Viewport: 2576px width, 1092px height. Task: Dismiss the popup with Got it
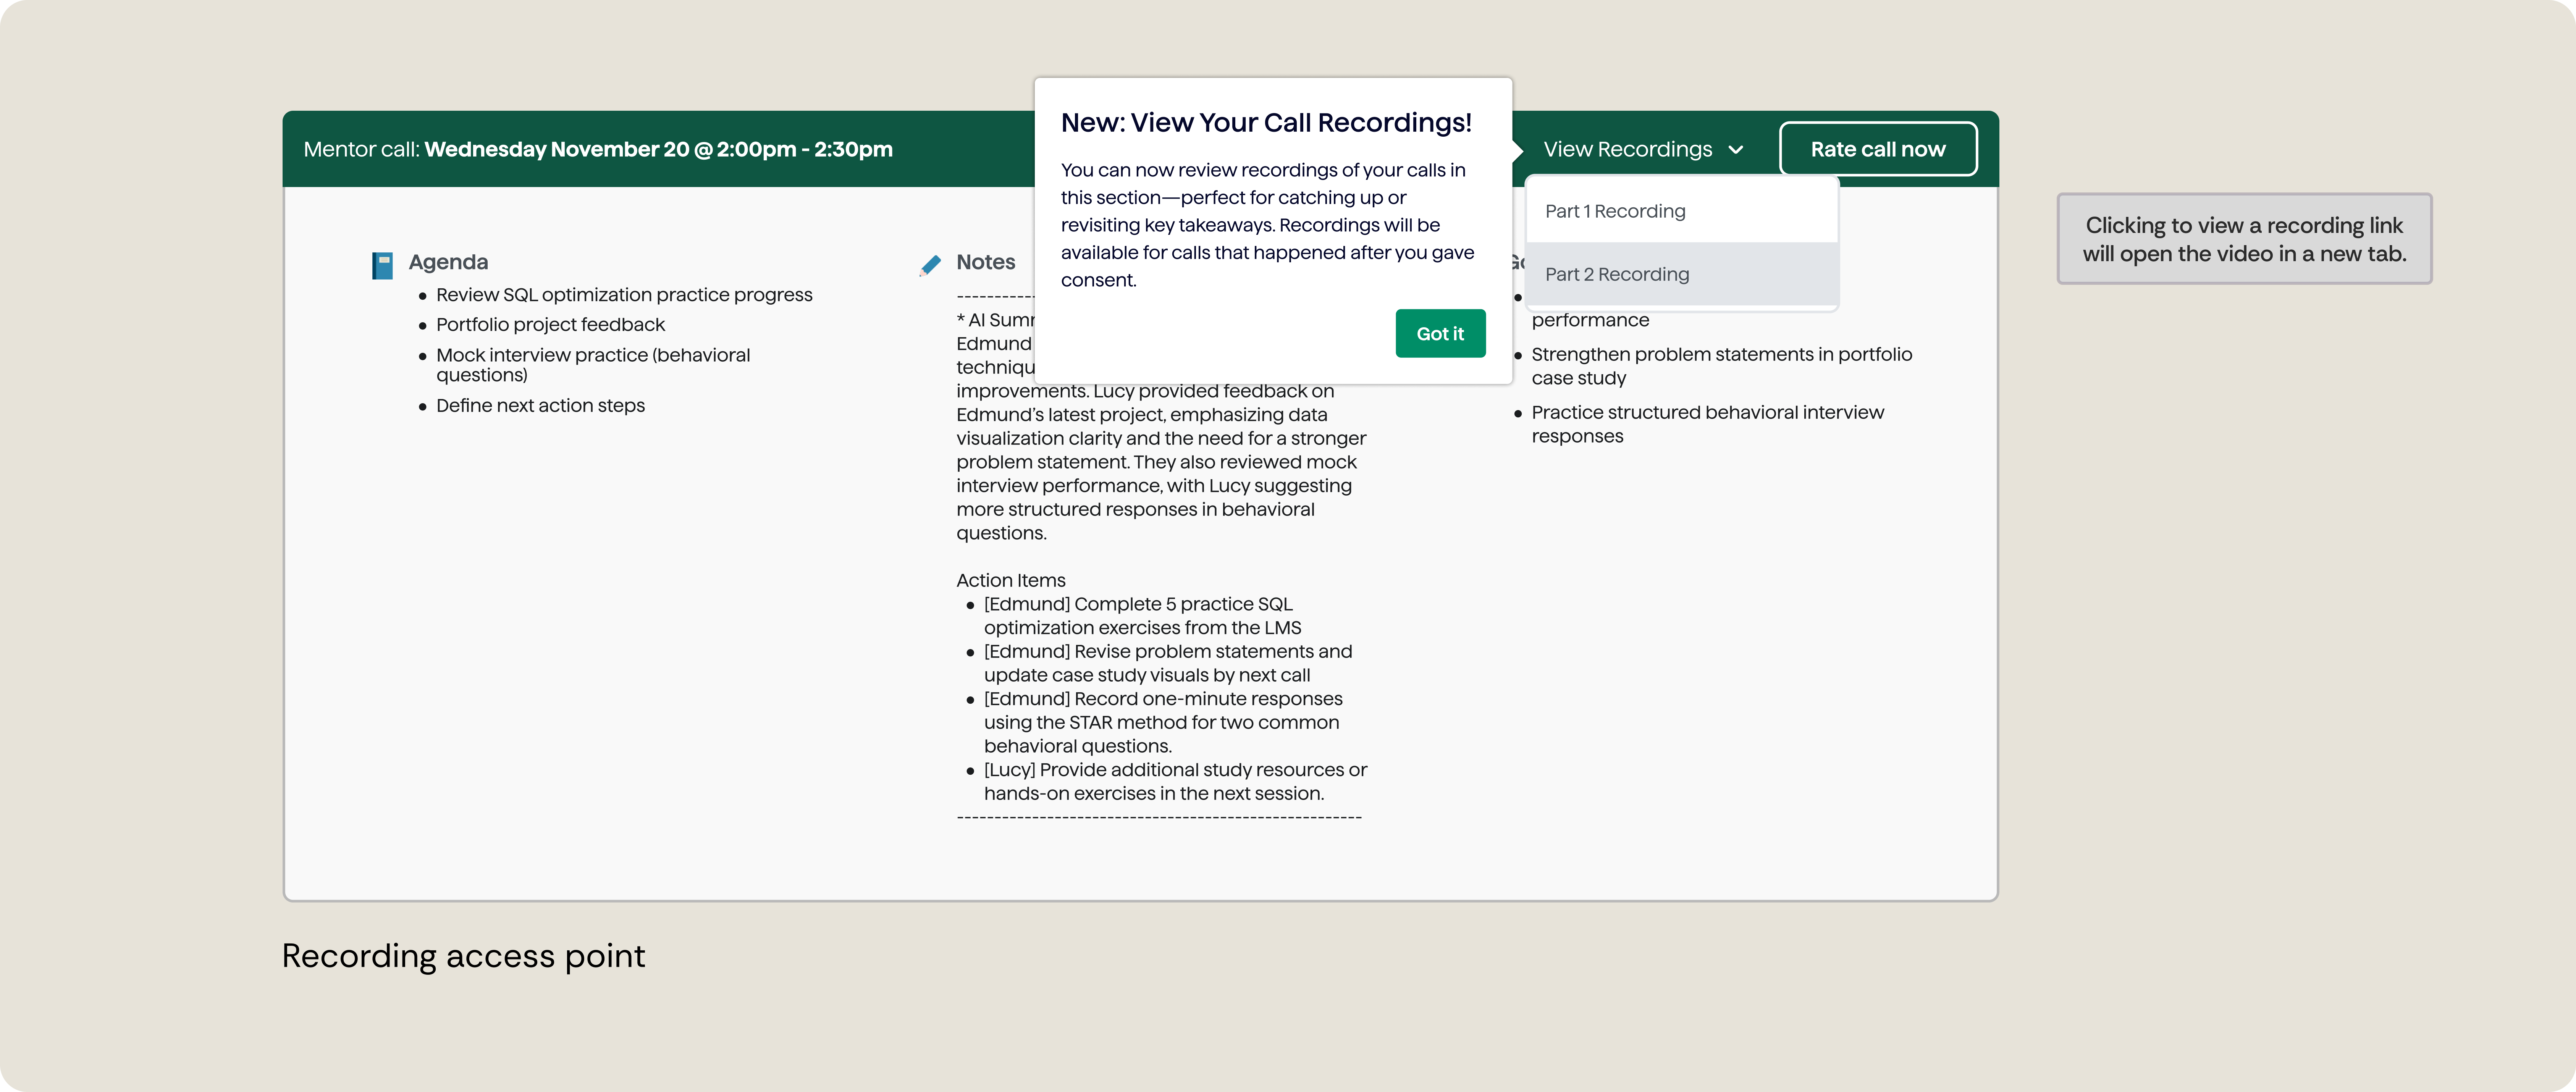point(1440,333)
